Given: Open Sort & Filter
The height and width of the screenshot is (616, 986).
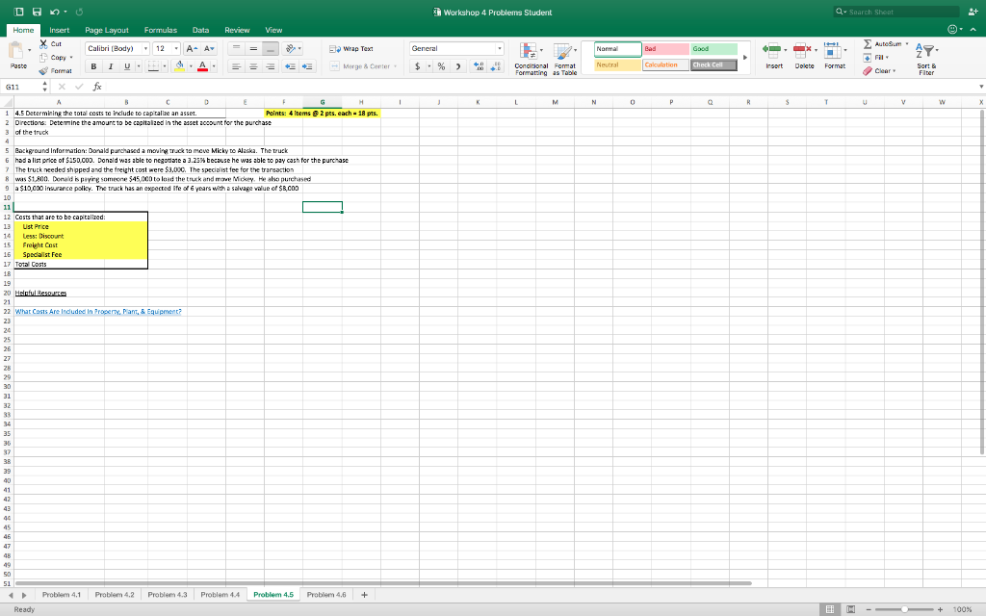Looking at the screenshot, I should (926, 59).
